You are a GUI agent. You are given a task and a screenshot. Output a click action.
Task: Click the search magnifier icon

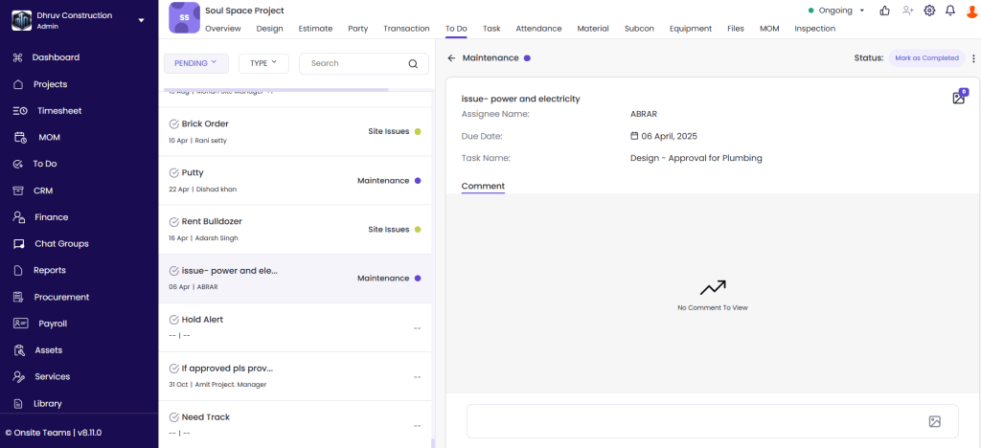413,64
